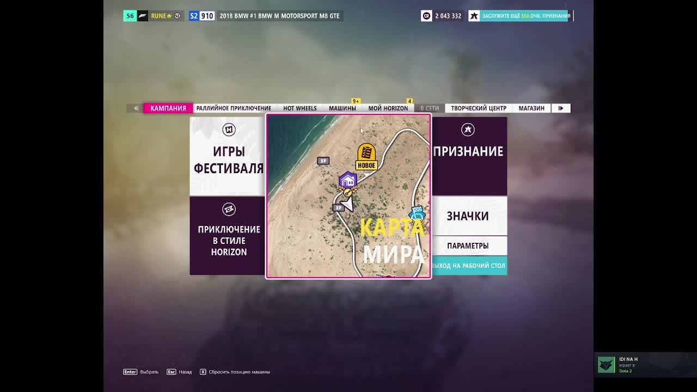Click the player level 56 badge
697x392 pixels.
pos(130,16)
